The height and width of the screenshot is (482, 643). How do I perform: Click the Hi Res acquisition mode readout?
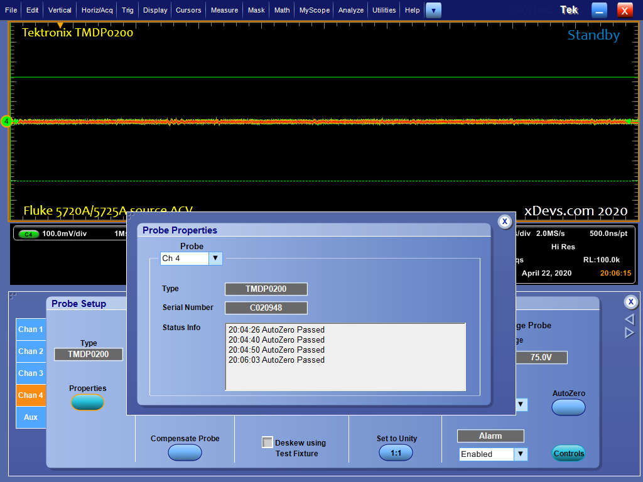point(563,247)
